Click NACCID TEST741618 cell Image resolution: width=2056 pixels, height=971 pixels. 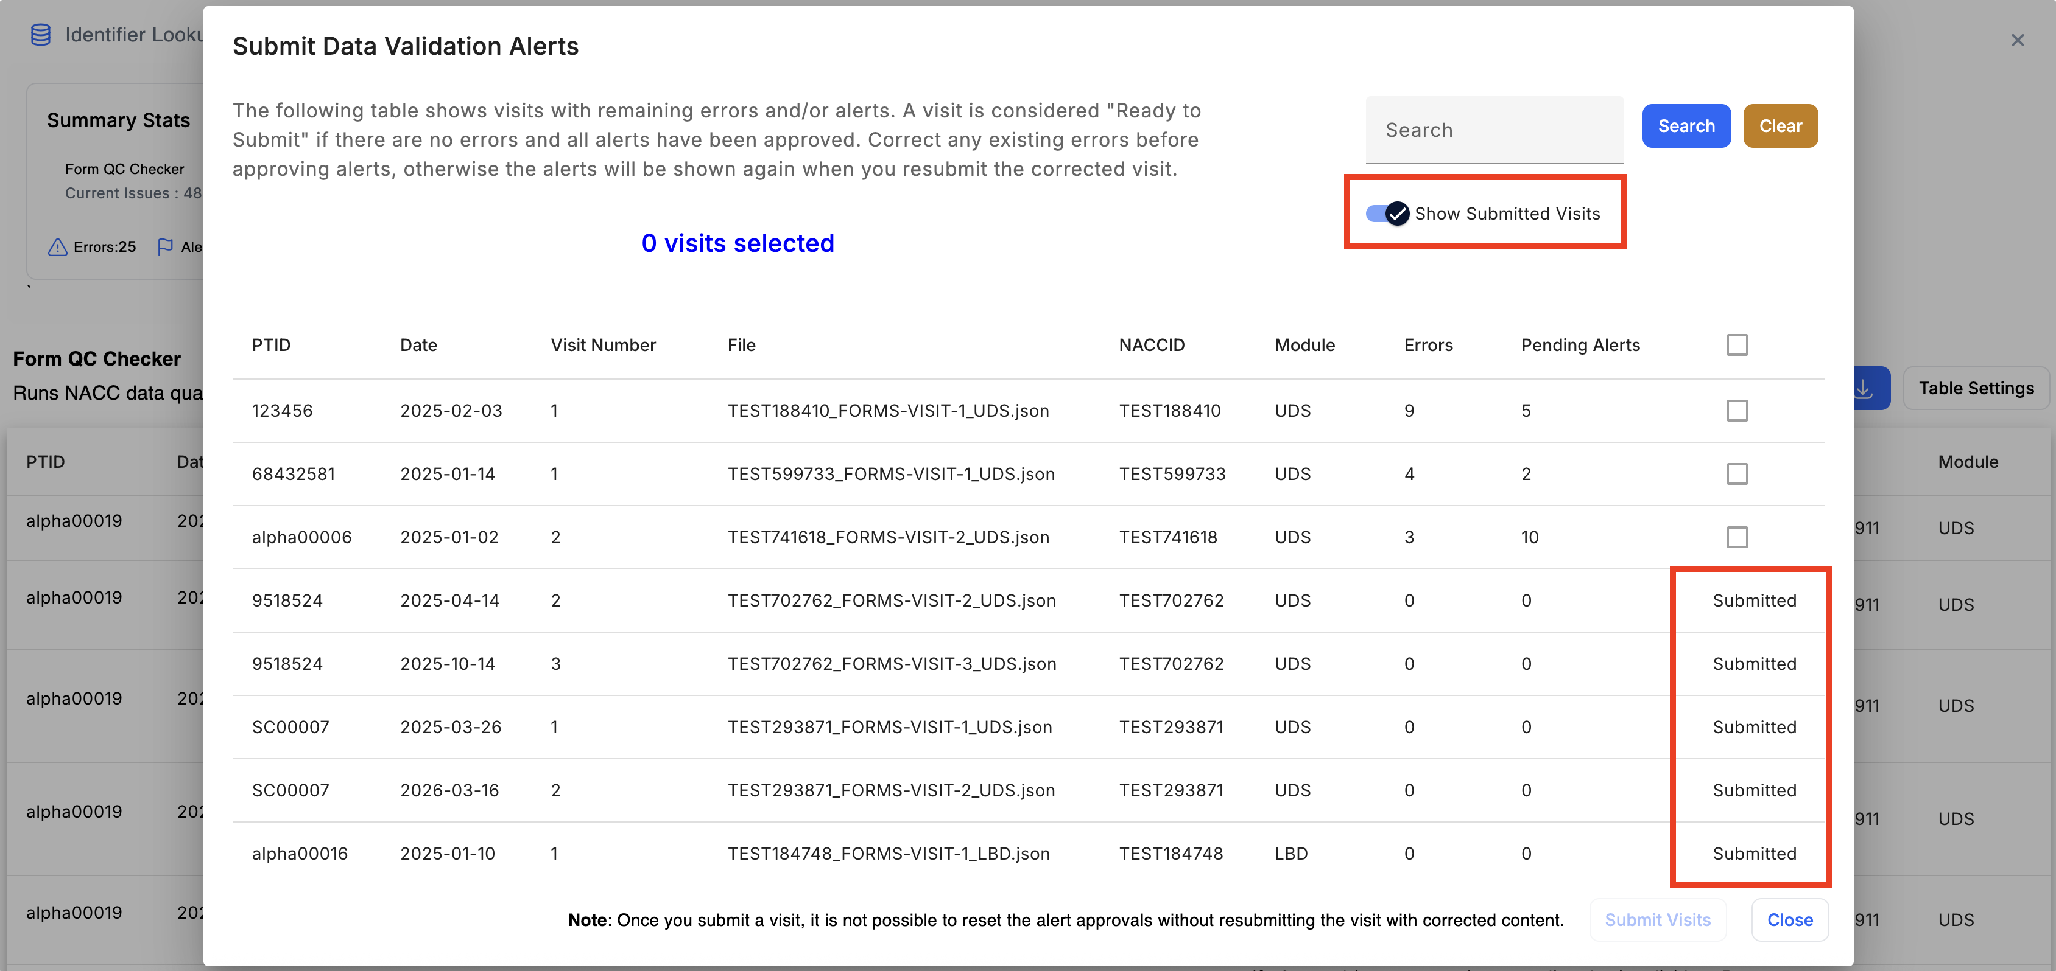1167,537
